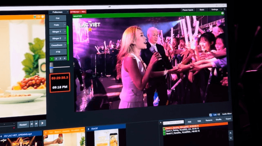The width and height of the screenshot is (262, 146).
Task: Click the Fullscreen button
Action: click(x=57, y=12)
